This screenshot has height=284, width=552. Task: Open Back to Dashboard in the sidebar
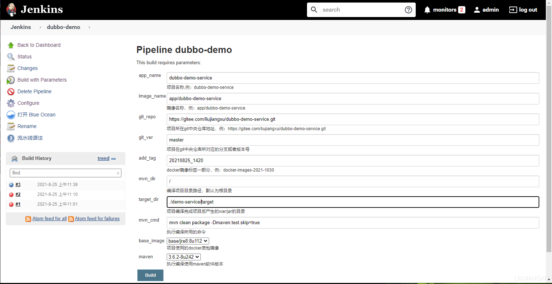39,45
